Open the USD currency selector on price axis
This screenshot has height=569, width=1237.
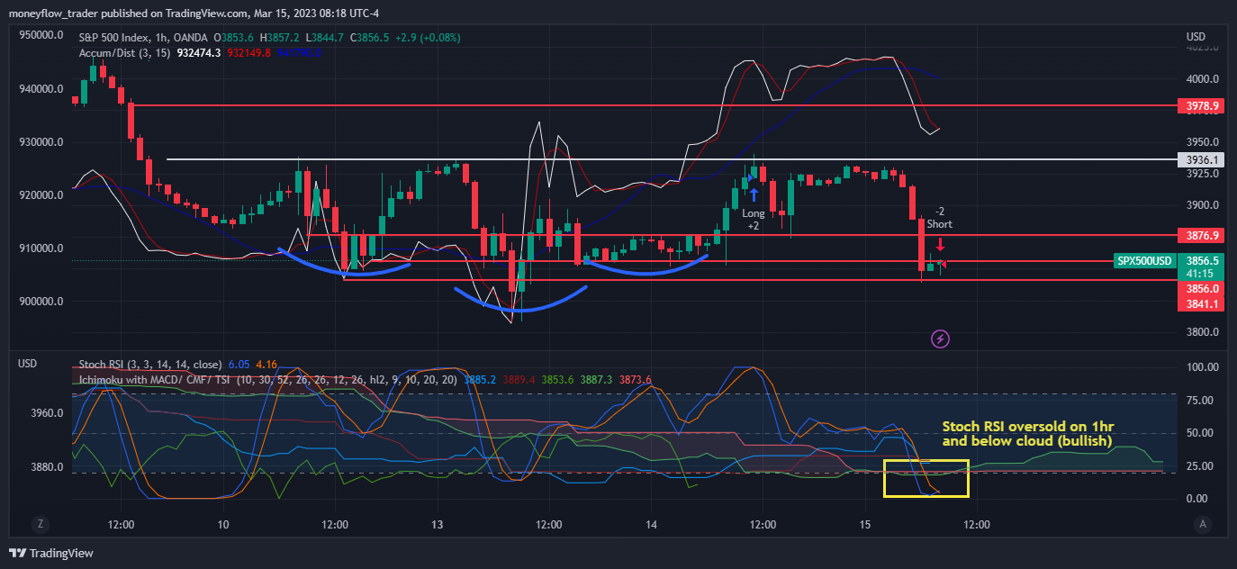pos(1196,37)
